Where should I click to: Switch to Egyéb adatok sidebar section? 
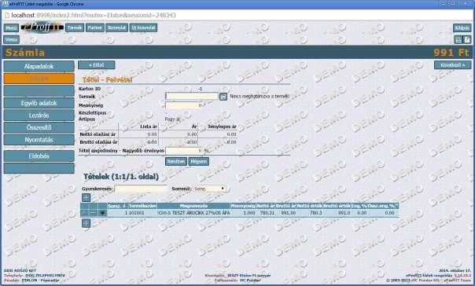(x=39, y=103)
